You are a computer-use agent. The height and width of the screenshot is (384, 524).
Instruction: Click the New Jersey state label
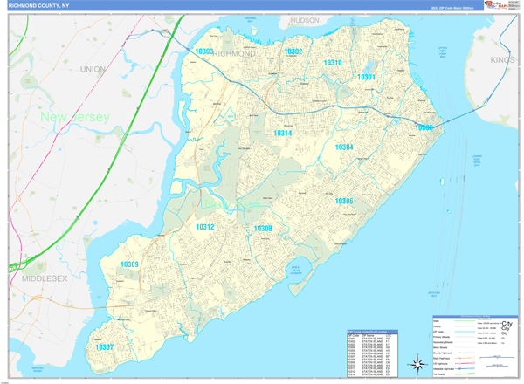[73, 116]
